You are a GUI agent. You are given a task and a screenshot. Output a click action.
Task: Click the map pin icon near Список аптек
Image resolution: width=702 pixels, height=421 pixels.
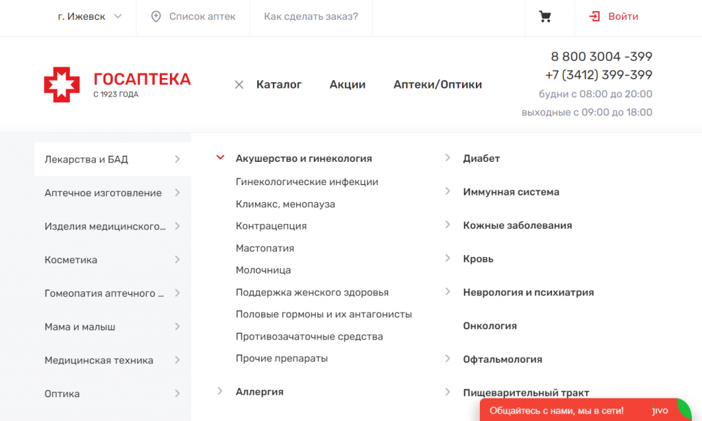click(156, 16)
